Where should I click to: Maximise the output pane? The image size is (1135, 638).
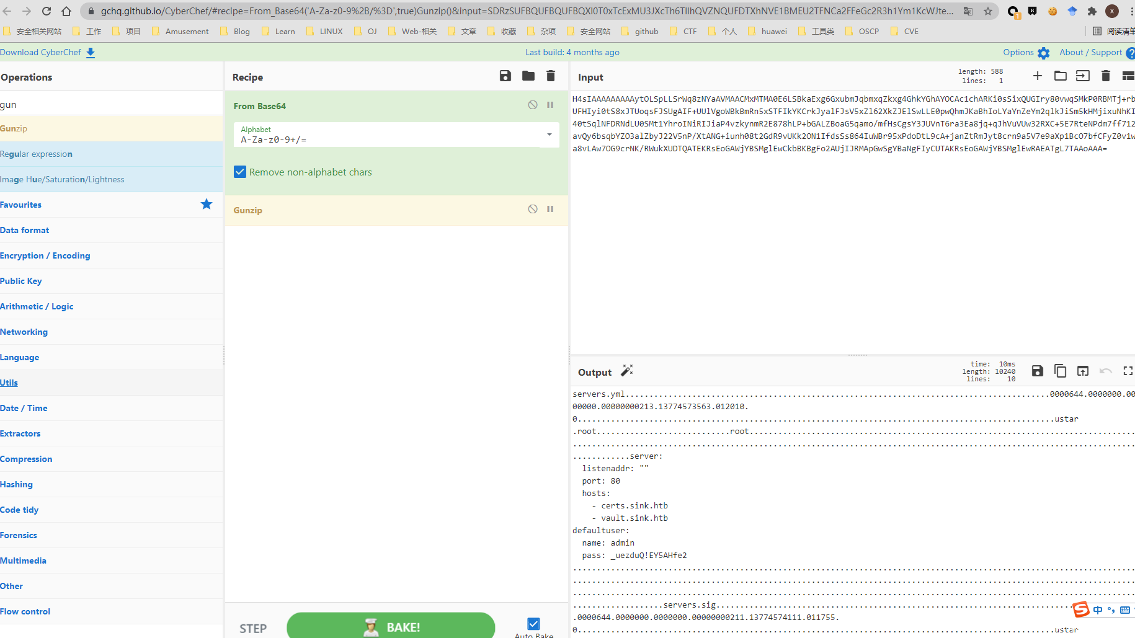1128,371
